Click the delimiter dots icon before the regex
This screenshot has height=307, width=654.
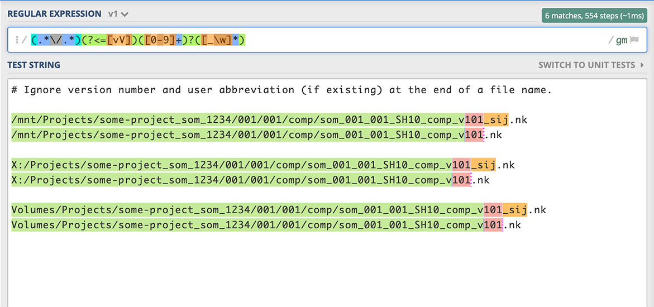17,40
